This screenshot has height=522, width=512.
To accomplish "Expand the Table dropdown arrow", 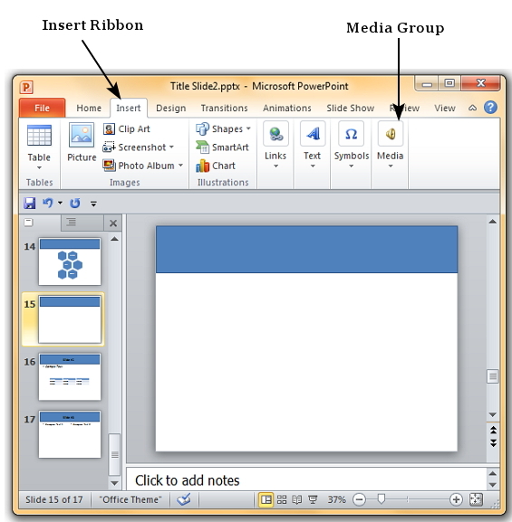I will [39, 167].
